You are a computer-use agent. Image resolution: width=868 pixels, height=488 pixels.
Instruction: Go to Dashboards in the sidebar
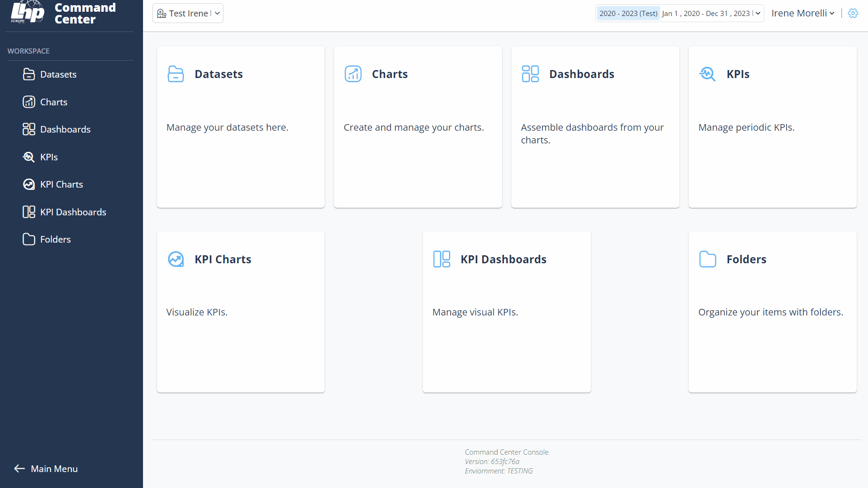[x=65, y=129]
